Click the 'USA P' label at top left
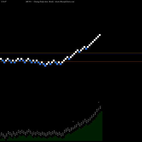The width and height of the screenshot is (142, 142). point(4,2)
